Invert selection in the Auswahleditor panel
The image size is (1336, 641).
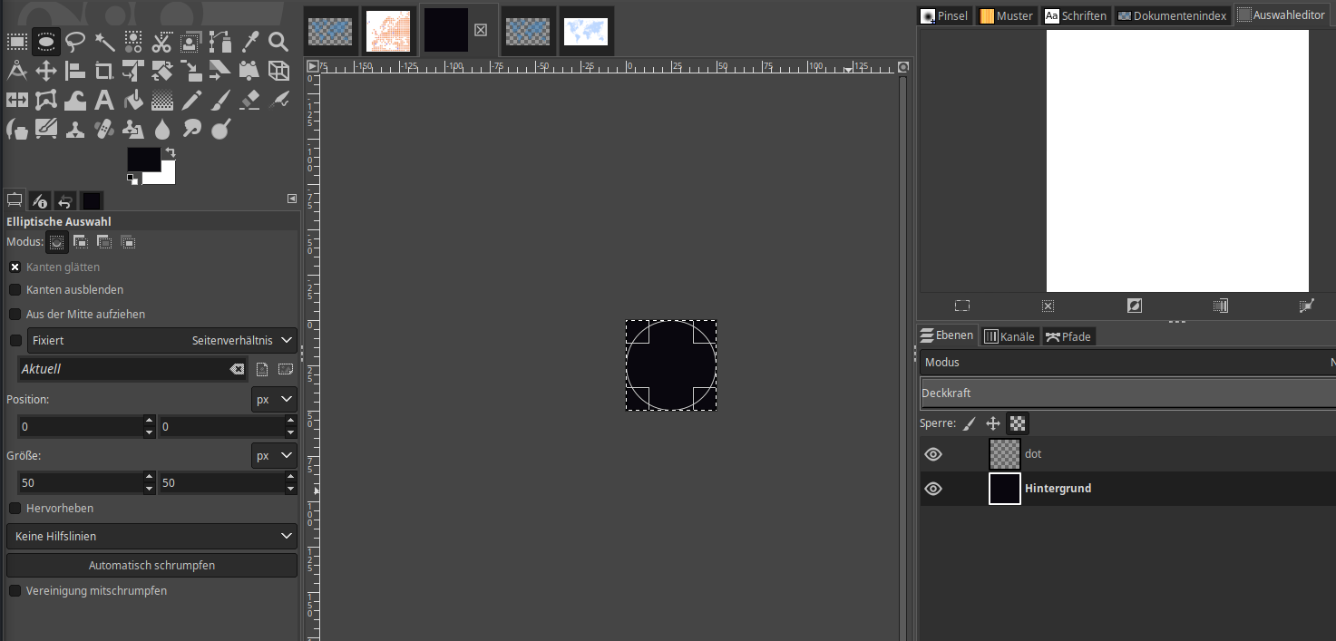(x=1134, y=306)
